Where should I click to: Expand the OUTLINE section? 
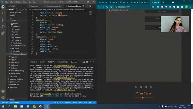11,100
